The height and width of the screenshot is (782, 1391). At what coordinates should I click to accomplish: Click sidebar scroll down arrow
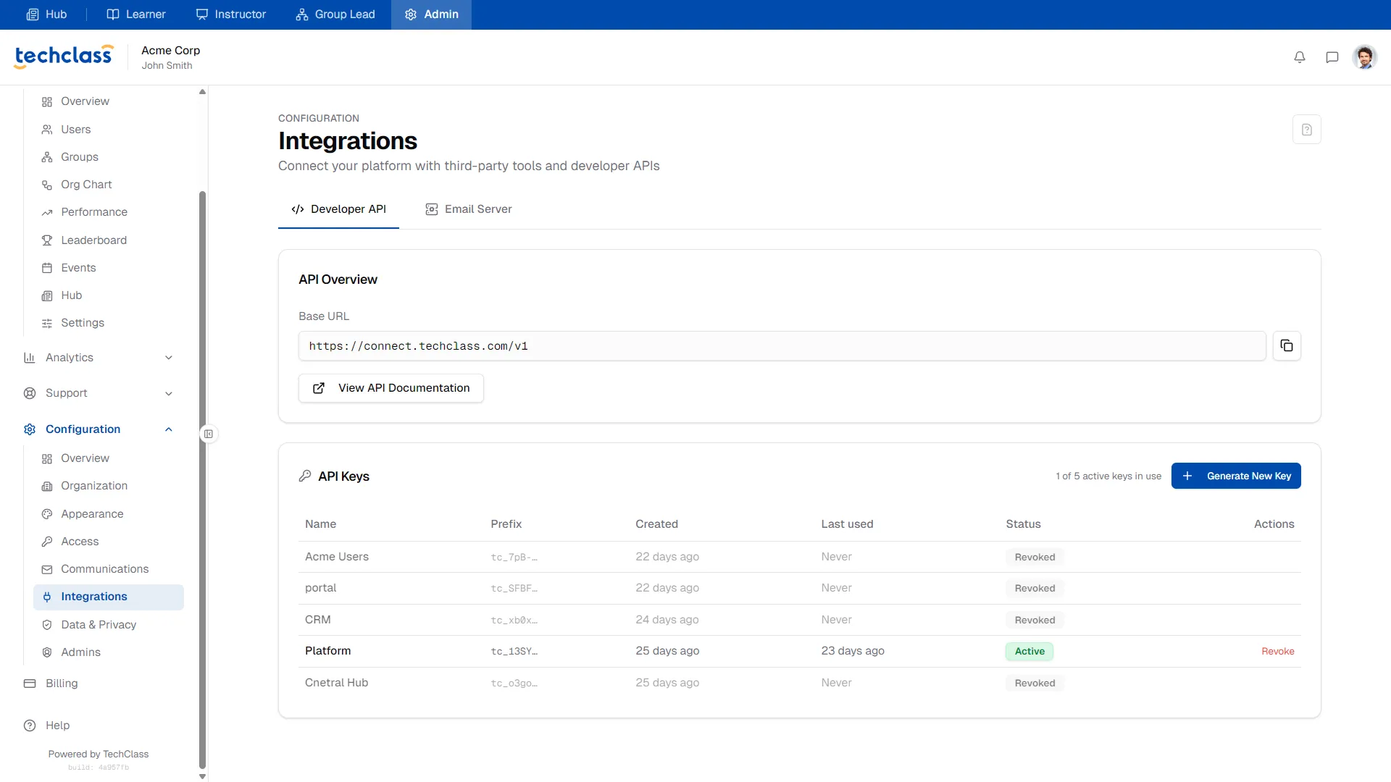click(202, 777)
